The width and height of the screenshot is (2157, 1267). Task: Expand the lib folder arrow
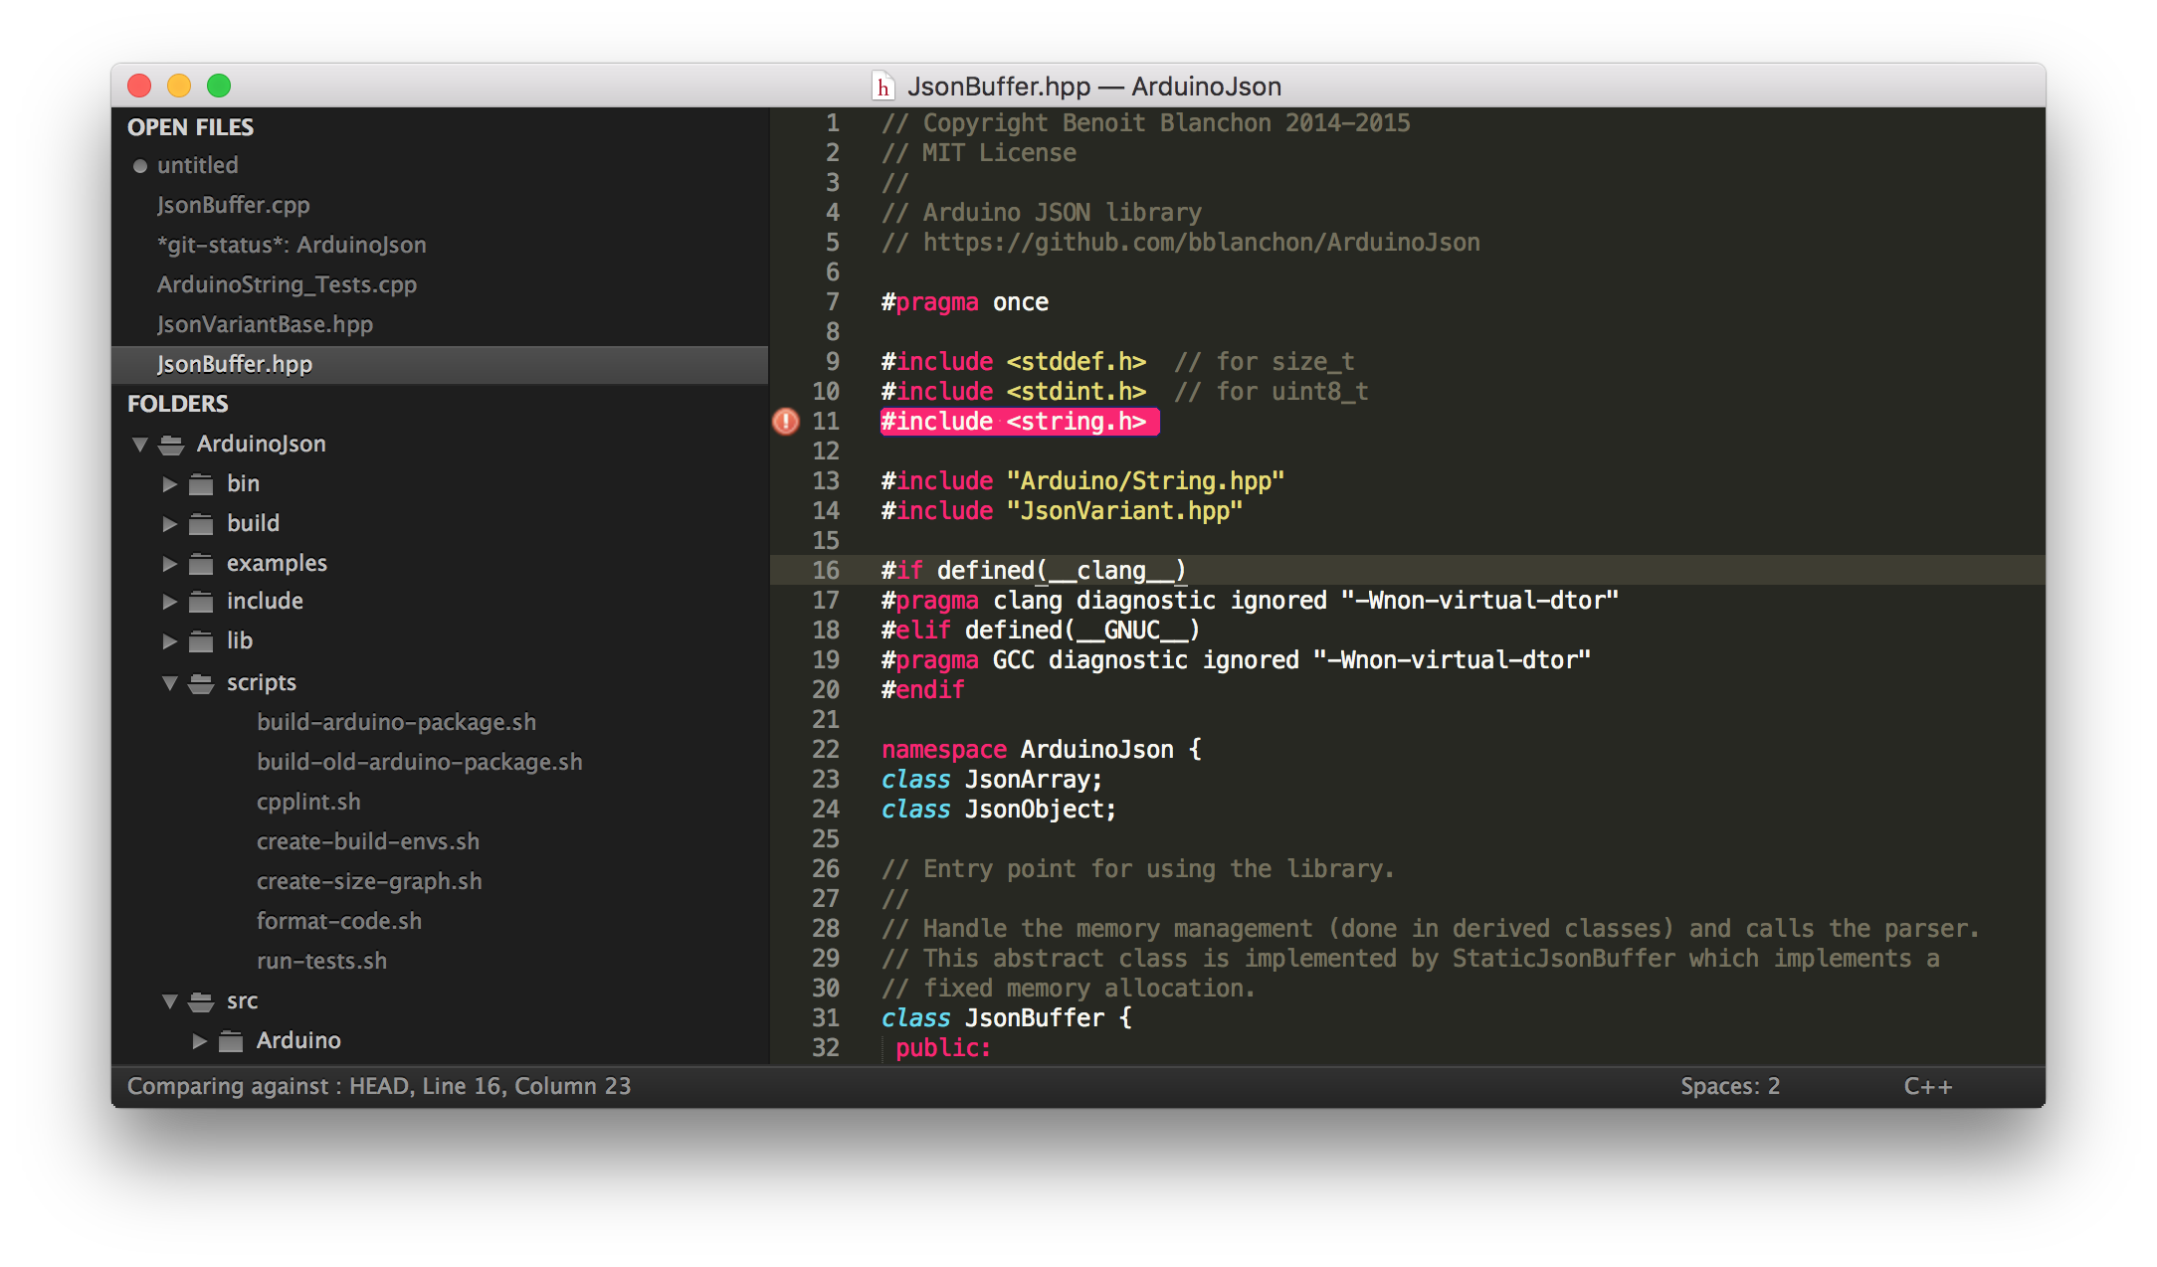[170, 641]
